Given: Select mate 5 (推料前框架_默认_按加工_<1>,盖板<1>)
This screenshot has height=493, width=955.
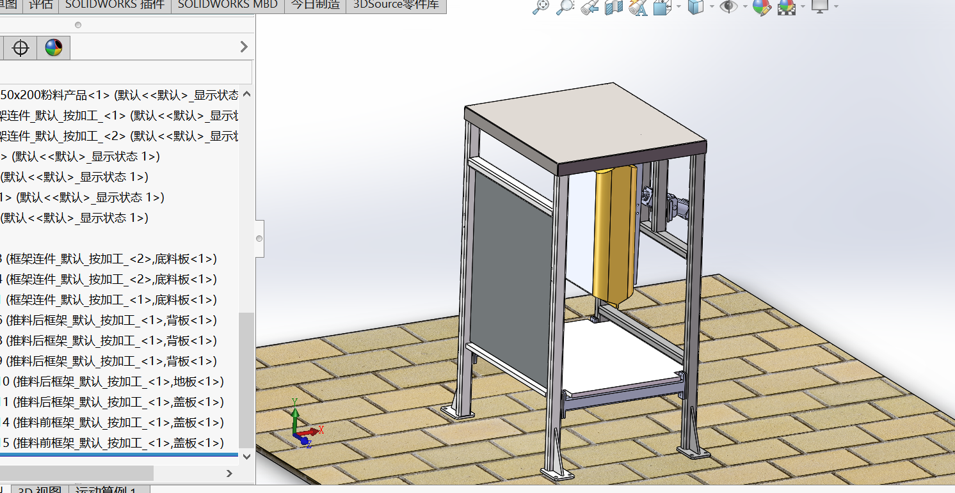Looking at the screenshot, I should coord(112,443).
